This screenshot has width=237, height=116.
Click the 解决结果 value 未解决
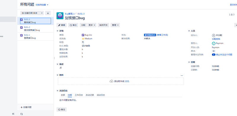pos(147,38)
